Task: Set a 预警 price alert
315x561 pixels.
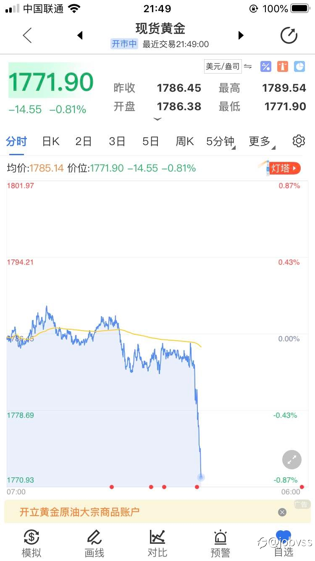Action: tap(220, 544)
